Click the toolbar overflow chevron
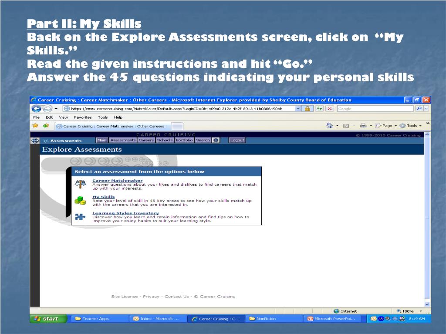 point(428,123)
